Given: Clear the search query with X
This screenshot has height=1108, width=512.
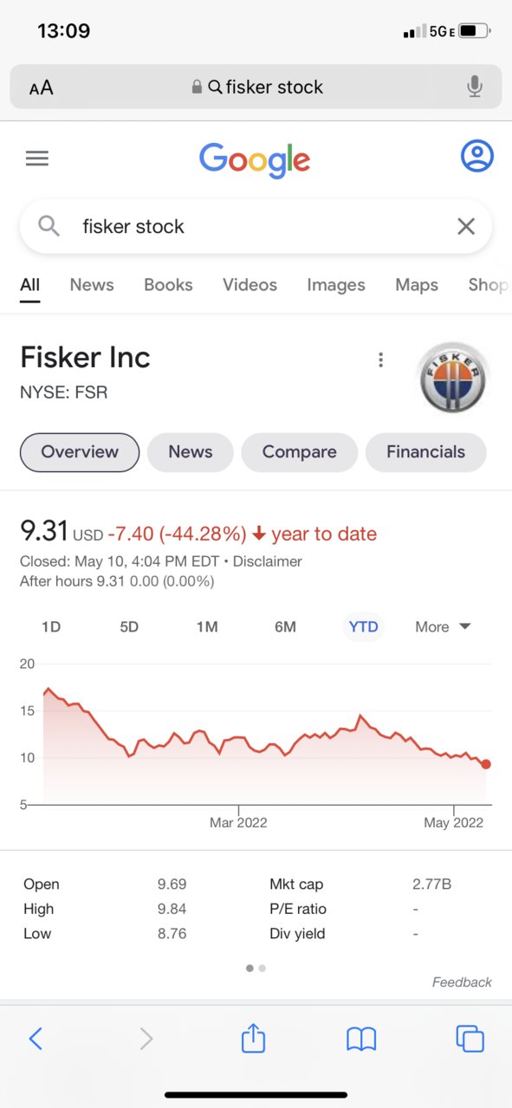Looking at the screenshot, I should point(466,226).
